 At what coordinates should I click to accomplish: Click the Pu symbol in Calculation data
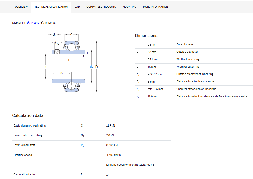tap(82, 145)
